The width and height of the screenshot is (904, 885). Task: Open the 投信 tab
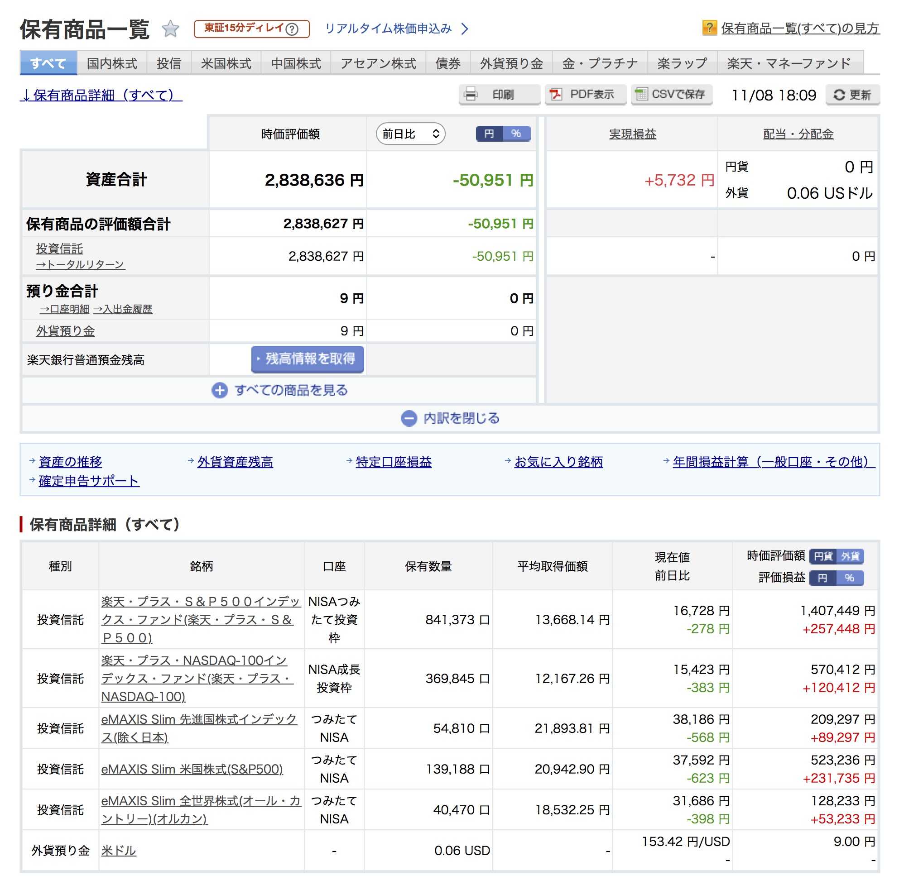pos(169,63)
